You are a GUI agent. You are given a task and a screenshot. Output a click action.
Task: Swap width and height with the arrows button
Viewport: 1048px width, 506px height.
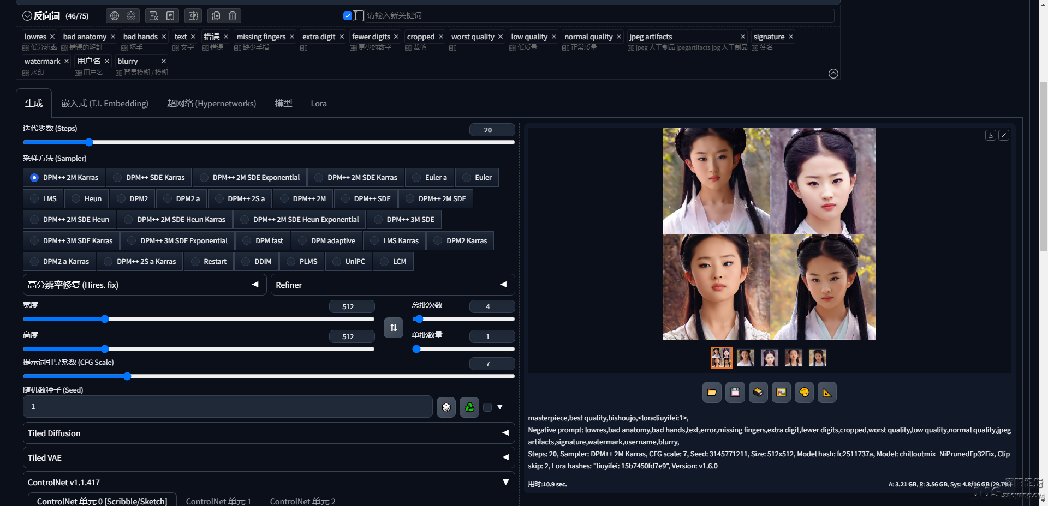[394, 328]
